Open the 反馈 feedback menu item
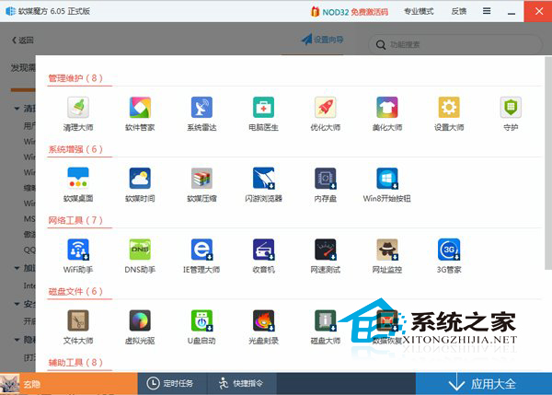Image resolution: width=552 pixels, height=395 pixels. 459,12
